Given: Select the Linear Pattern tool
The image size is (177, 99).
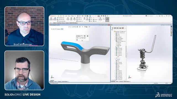Looking at the screenshot, I should coord(87,19).
